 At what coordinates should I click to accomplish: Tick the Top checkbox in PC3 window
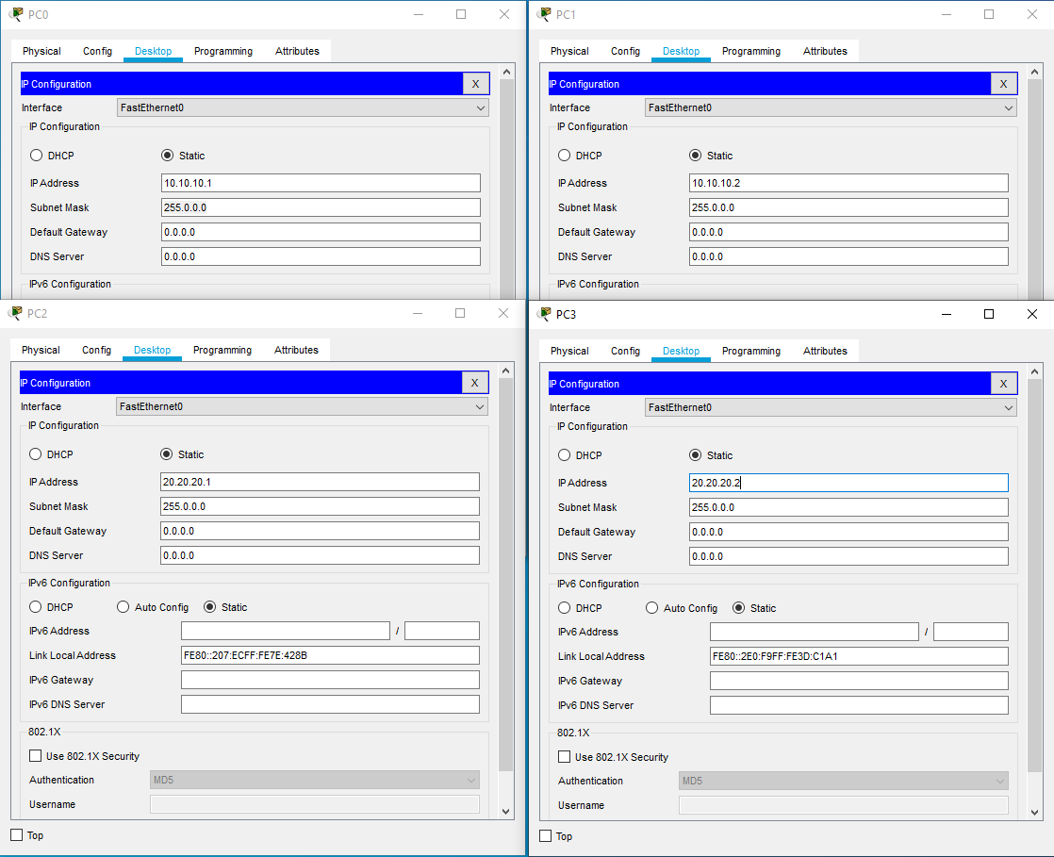point(546,836)
